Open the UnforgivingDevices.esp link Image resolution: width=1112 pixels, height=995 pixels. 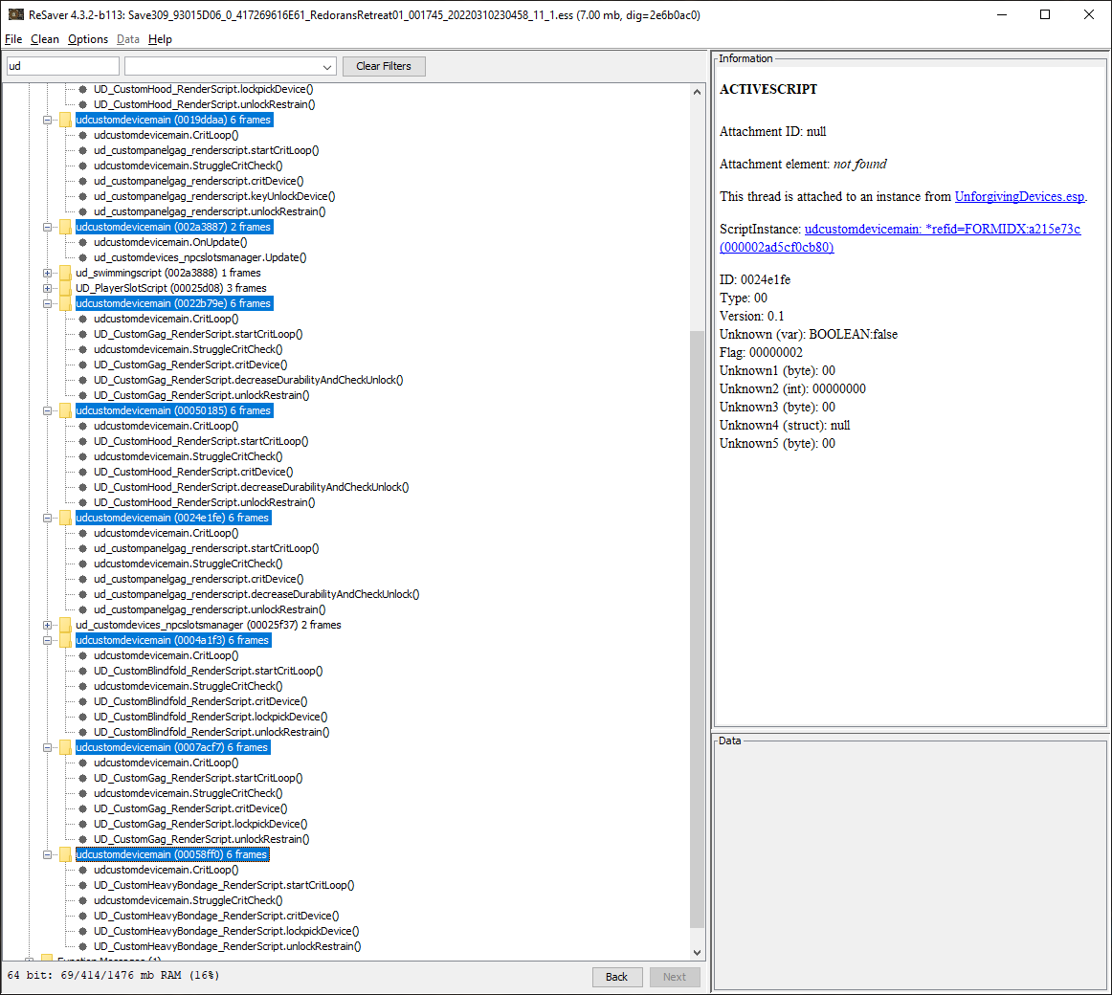point(1019,196)
